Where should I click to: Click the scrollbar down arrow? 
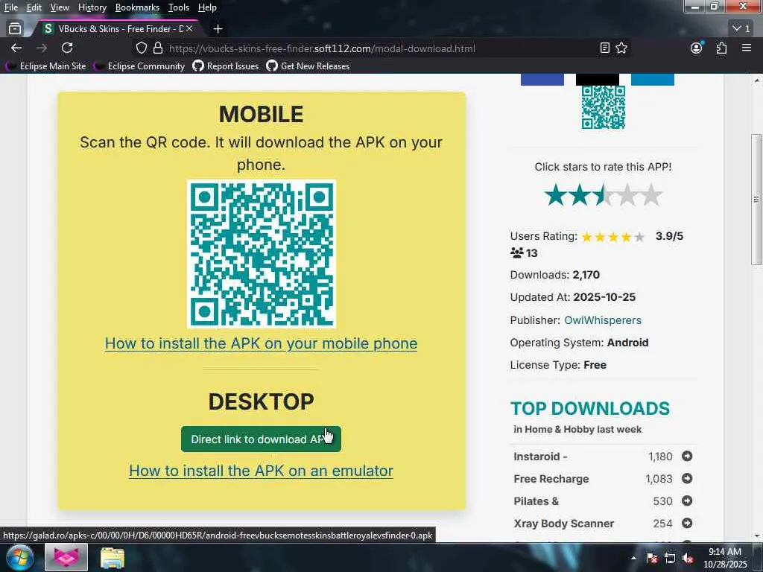pos(756,536)
